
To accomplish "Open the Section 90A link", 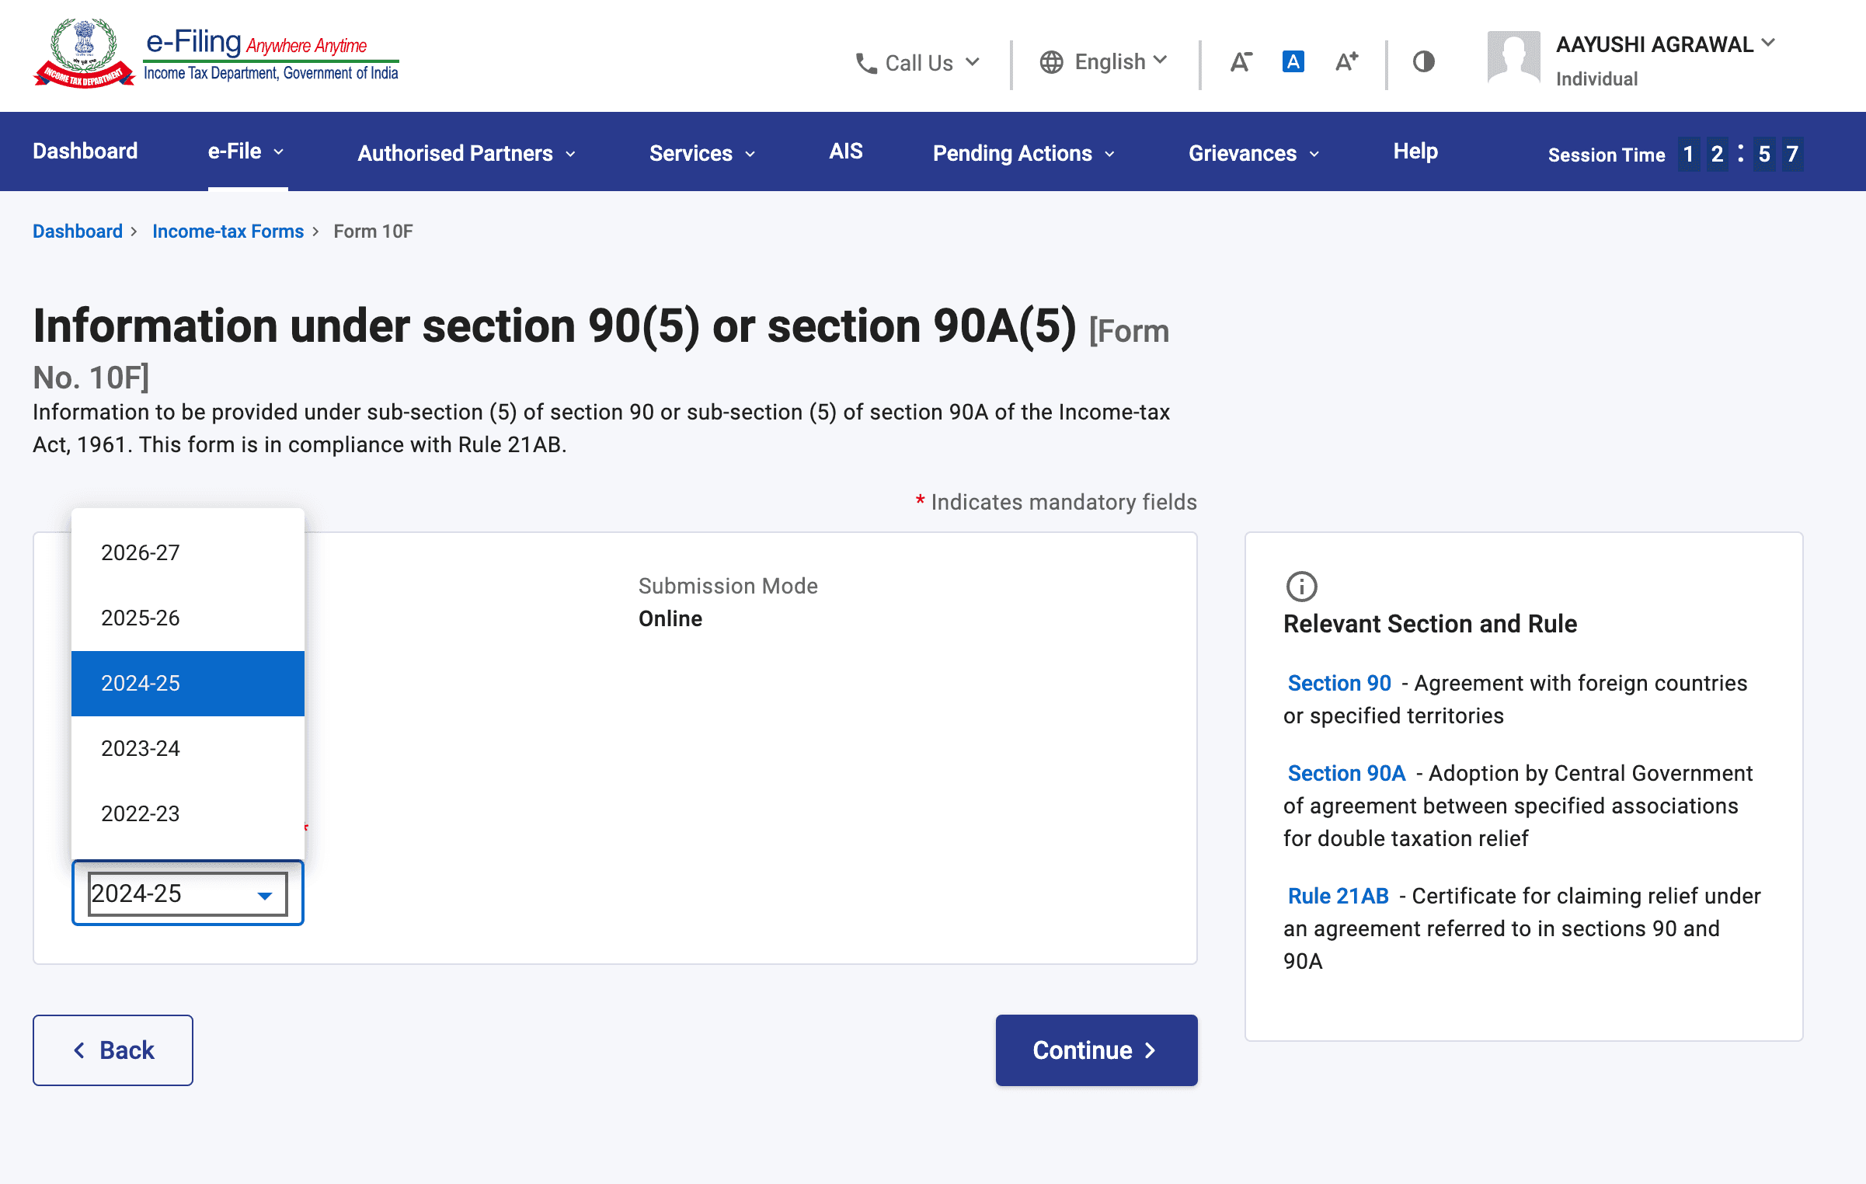I will pyautogui.click(x=1346, y=773).
